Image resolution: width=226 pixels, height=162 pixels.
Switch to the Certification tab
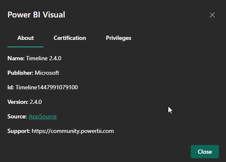point(70,38)
